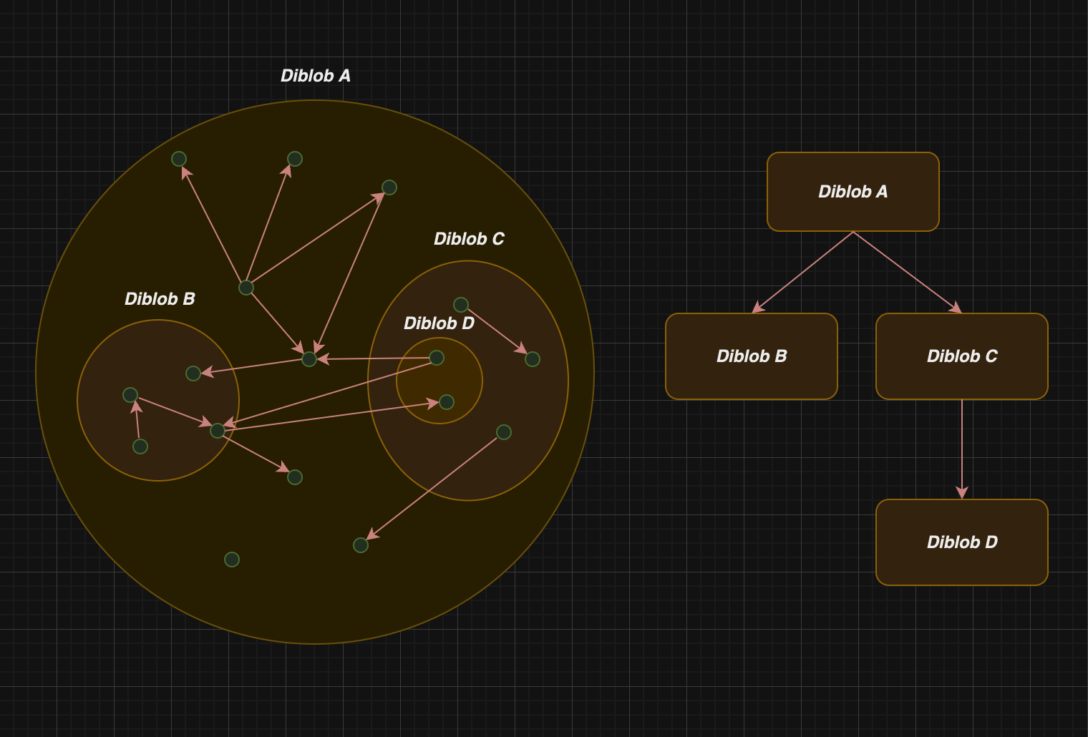Click the Diblob A label above the big circle
This screenshot has width=1088, height=737.
click(316, 76)
